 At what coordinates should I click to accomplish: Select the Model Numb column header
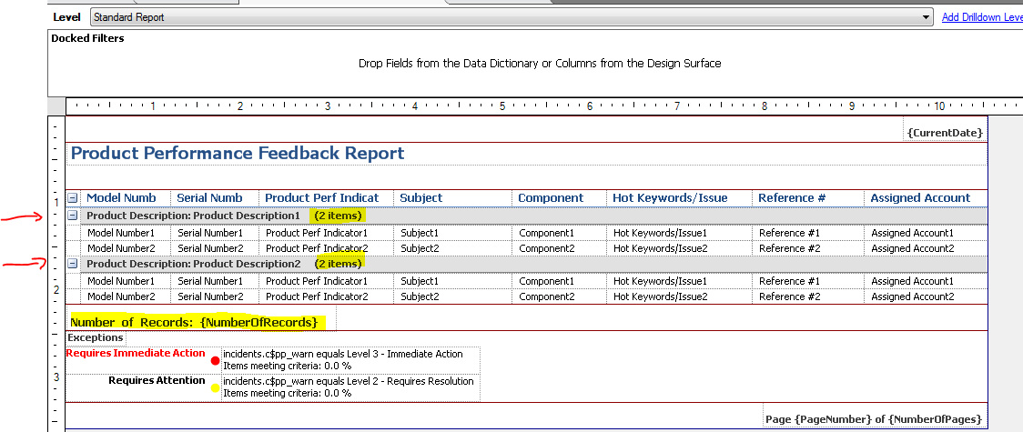(x=121, y=198)
